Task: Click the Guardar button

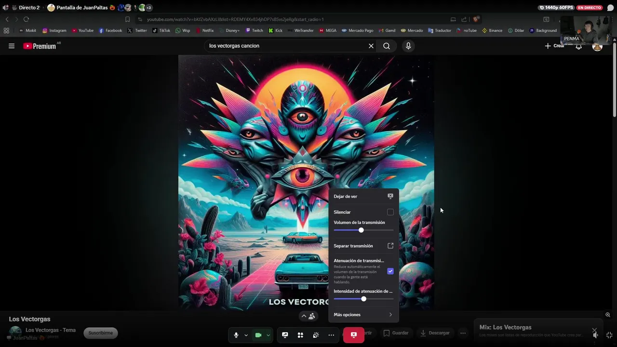Action: (x=396, y=333)
